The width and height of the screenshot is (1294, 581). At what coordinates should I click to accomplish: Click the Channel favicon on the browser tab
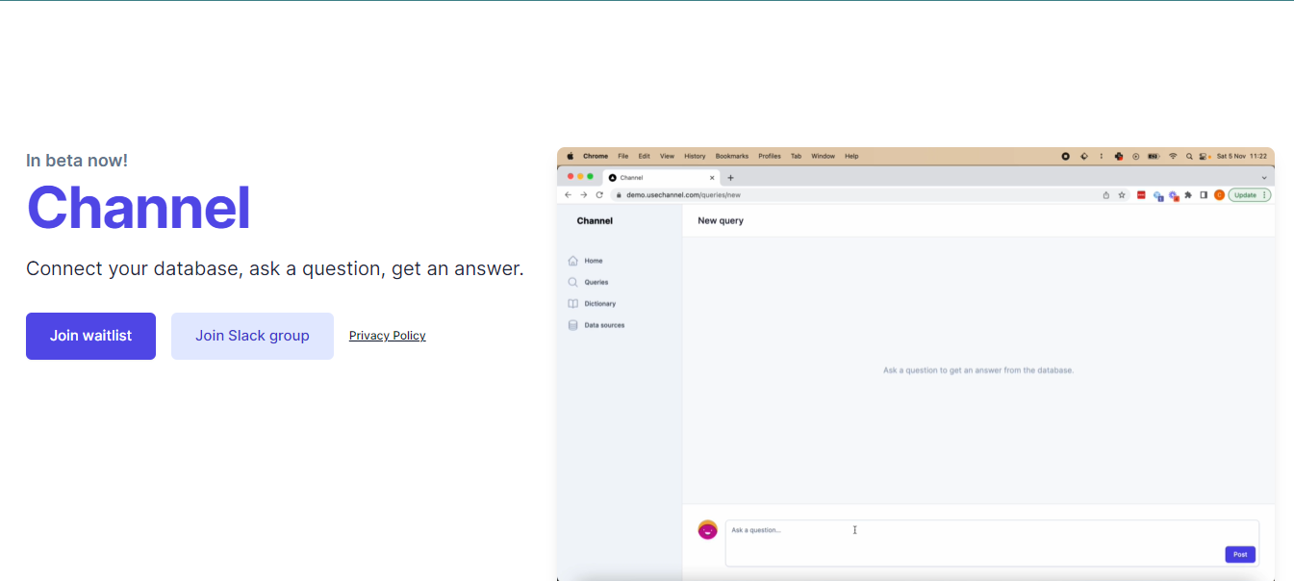point(613,178)
